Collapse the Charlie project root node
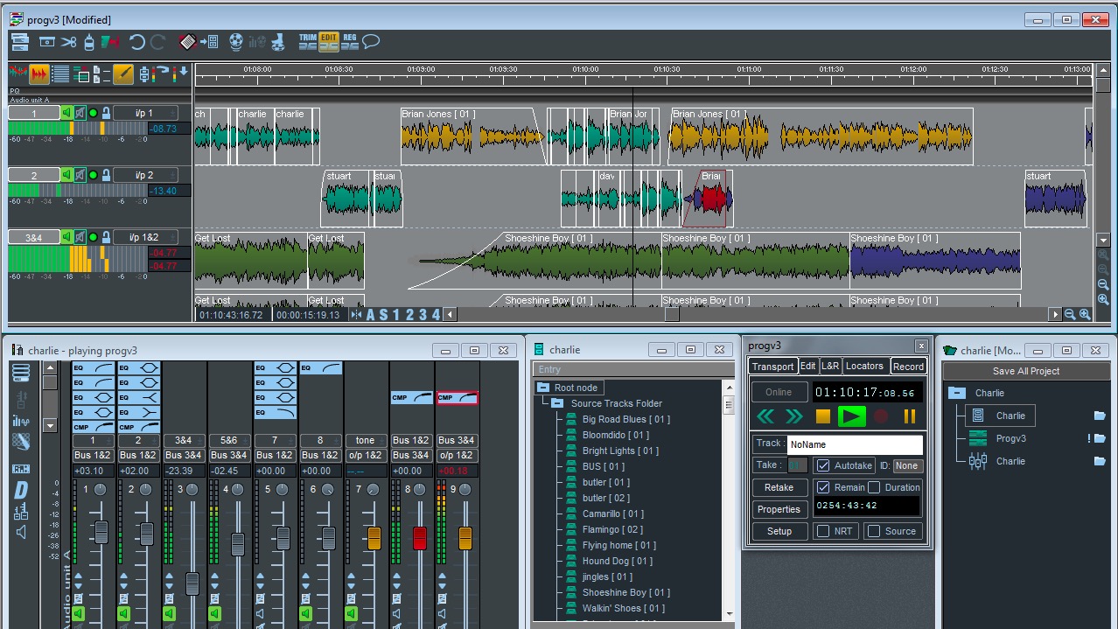 [x=957, y=393]
